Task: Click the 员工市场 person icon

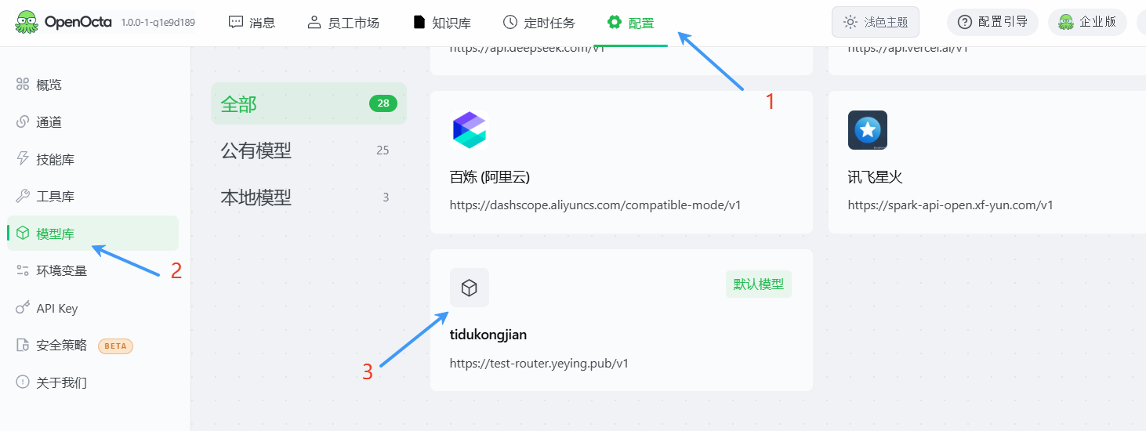Action: [314, 22]
